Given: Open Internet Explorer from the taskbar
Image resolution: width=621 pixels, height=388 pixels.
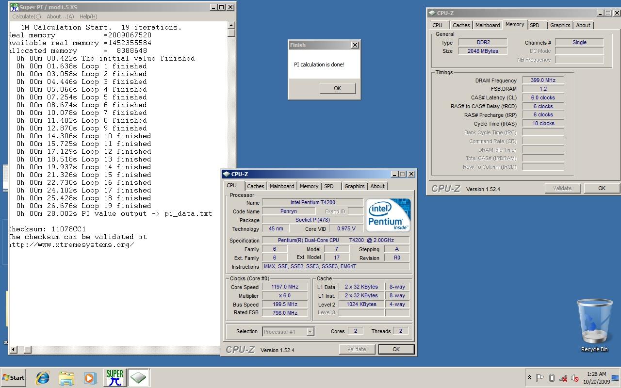Looking at the screenshot, I should tap(43, 378).
